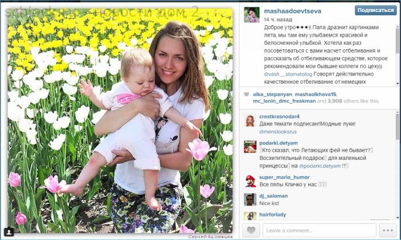This screenshot has width=401, height=240.
Task: Click podarki.detyam commenter avatar
Action: [250, 147]
